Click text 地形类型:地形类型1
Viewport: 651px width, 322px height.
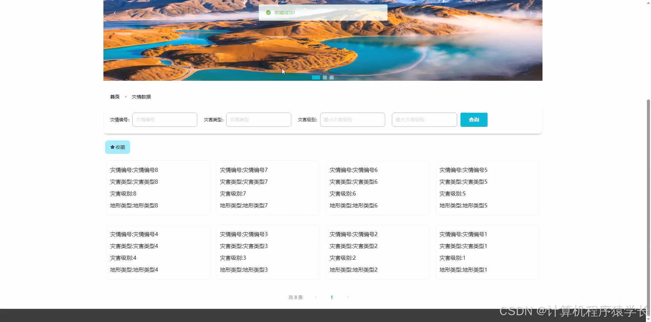click(x=463, y=270)
